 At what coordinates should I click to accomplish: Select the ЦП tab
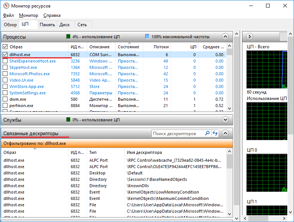[28, 24]
